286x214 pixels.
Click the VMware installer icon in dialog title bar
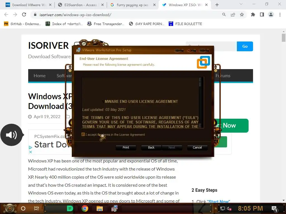(x=78, y=50)
